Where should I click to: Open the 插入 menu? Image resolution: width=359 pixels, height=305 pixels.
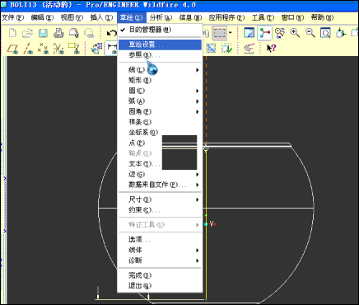101,18
